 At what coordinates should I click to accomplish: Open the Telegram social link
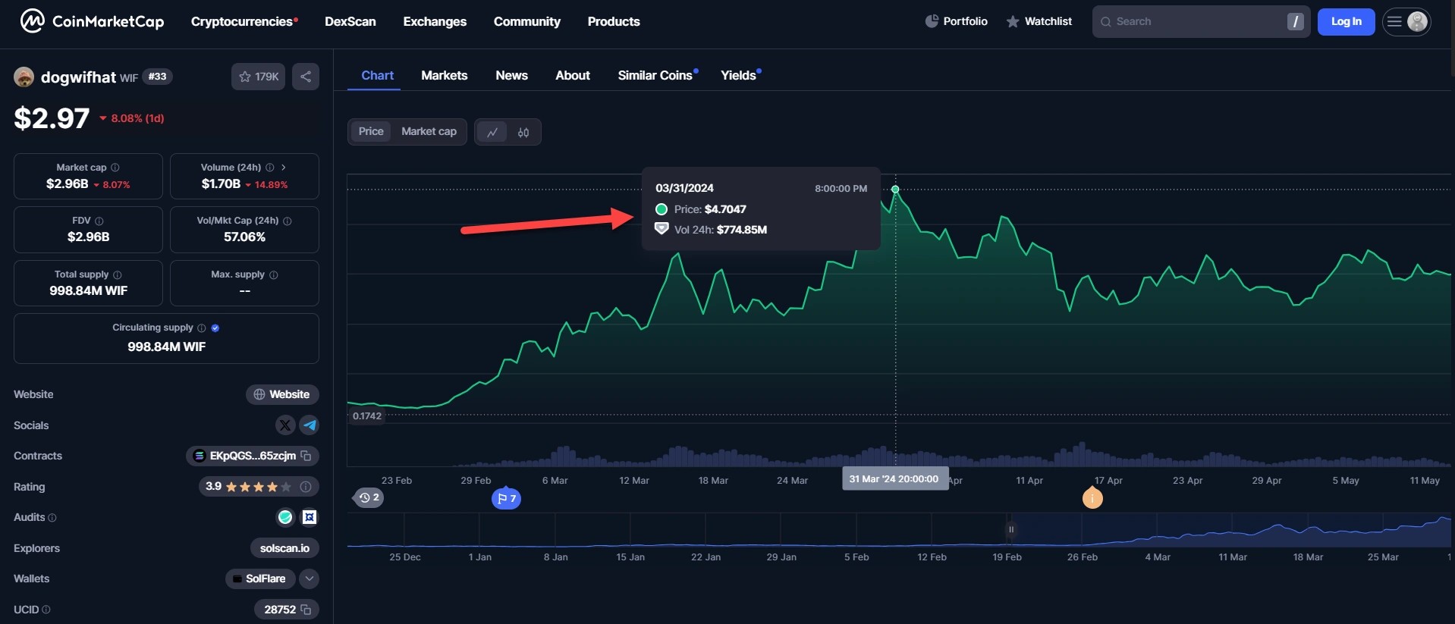coord(310,425)
